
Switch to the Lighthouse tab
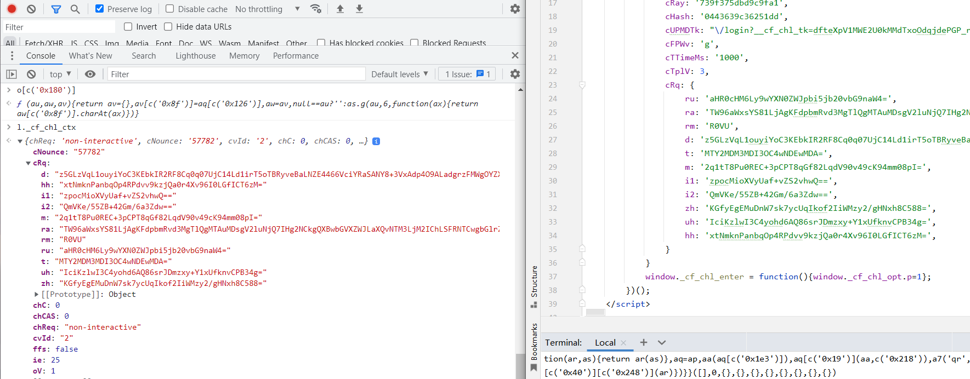pyautogui.click(x=195, y=56)
